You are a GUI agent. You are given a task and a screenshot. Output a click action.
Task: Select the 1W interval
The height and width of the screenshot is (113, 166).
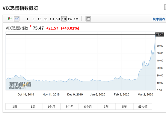[70, 19]
